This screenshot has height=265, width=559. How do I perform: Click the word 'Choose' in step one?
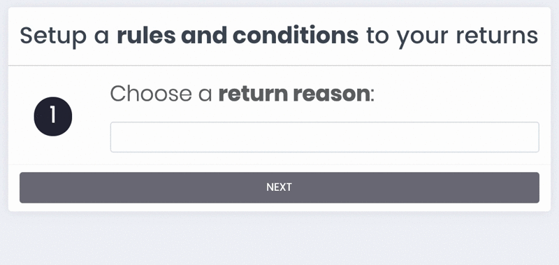click(151, 94)
